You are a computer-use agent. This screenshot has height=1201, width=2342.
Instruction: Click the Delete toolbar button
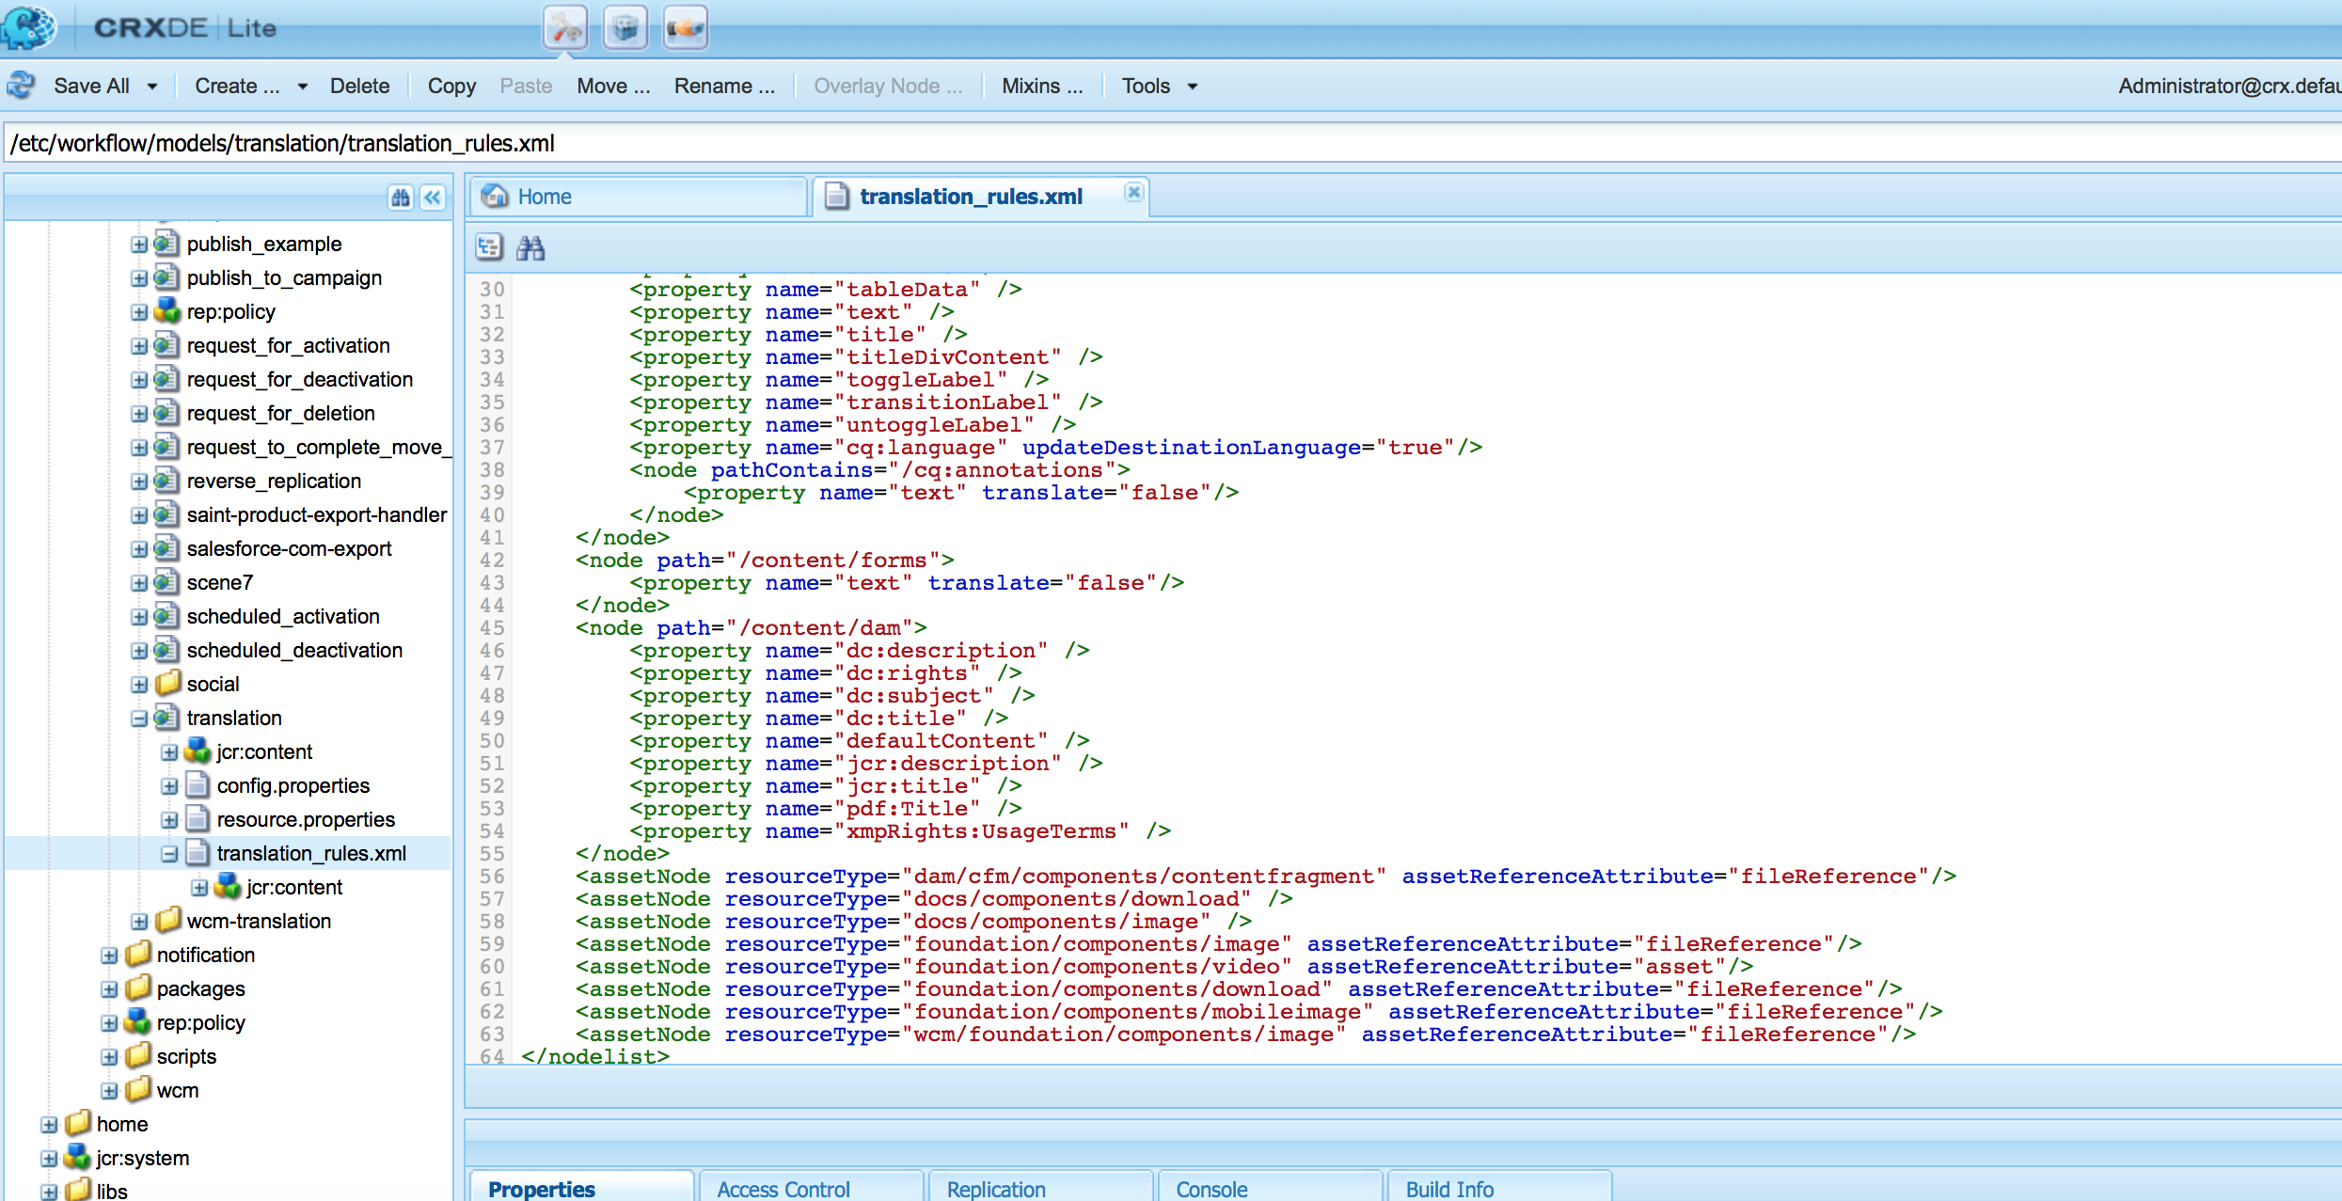pos(359,87)
